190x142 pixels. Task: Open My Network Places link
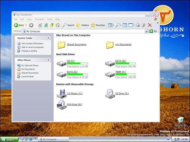point(30,65)
